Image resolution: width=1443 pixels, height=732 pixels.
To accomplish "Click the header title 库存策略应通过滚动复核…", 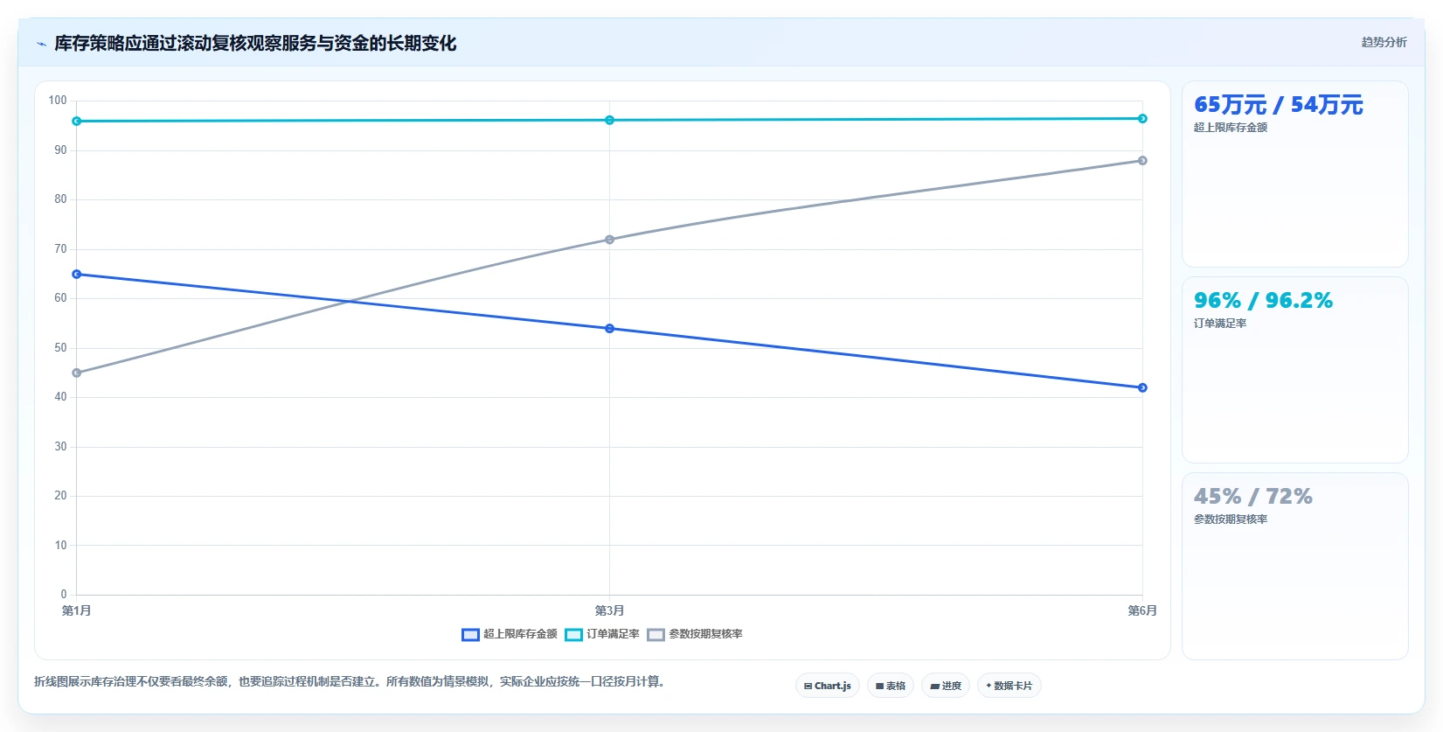I will 255,44.
